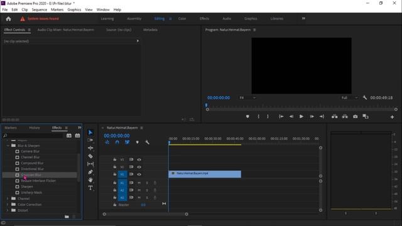Step back one frame

[291, 117]
